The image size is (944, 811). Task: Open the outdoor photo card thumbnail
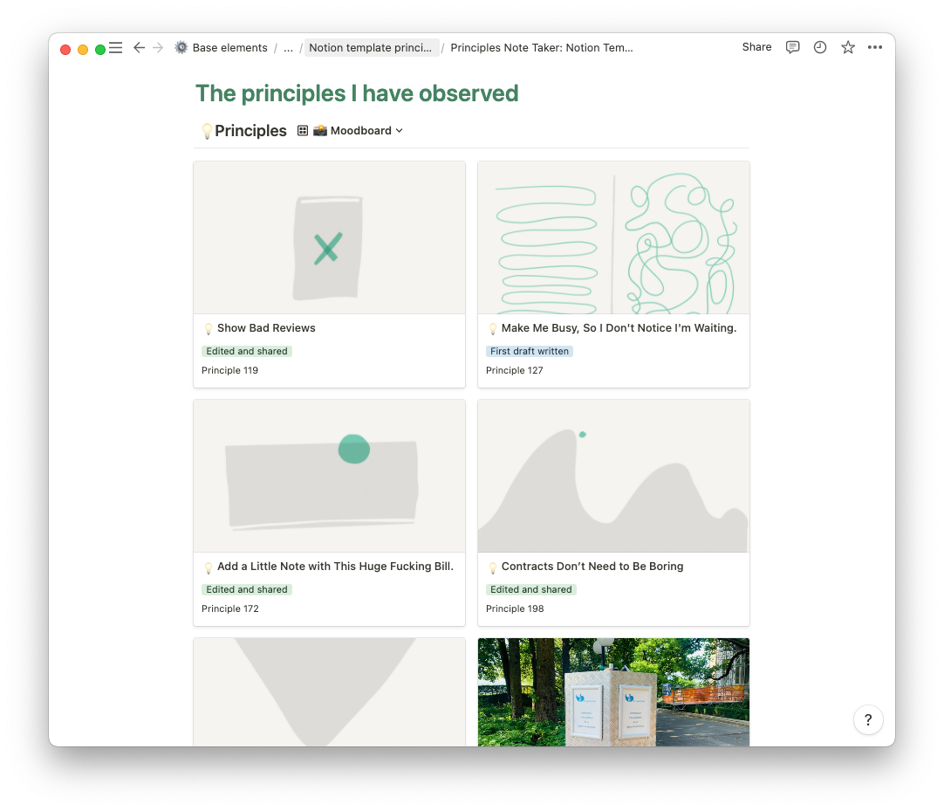[613, 691]
